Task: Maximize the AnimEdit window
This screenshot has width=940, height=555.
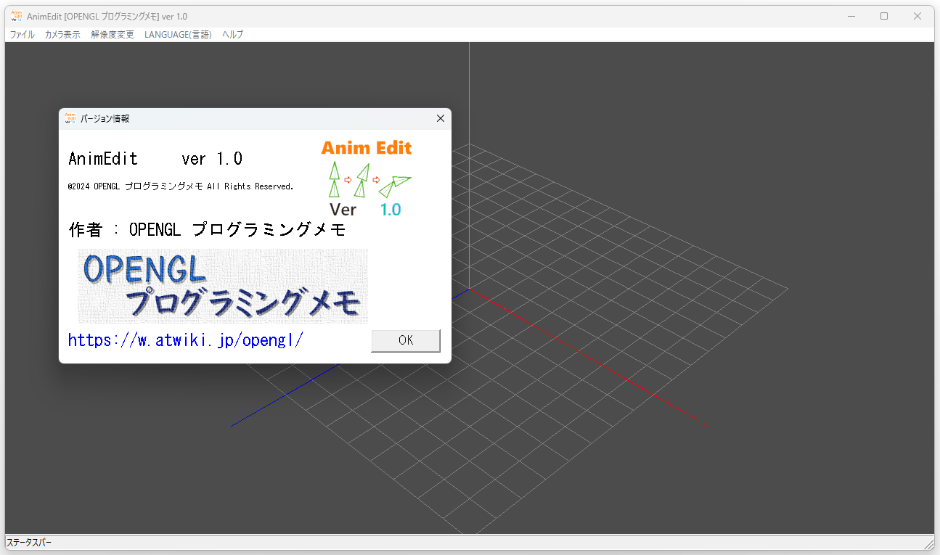Action: [884, 15]
